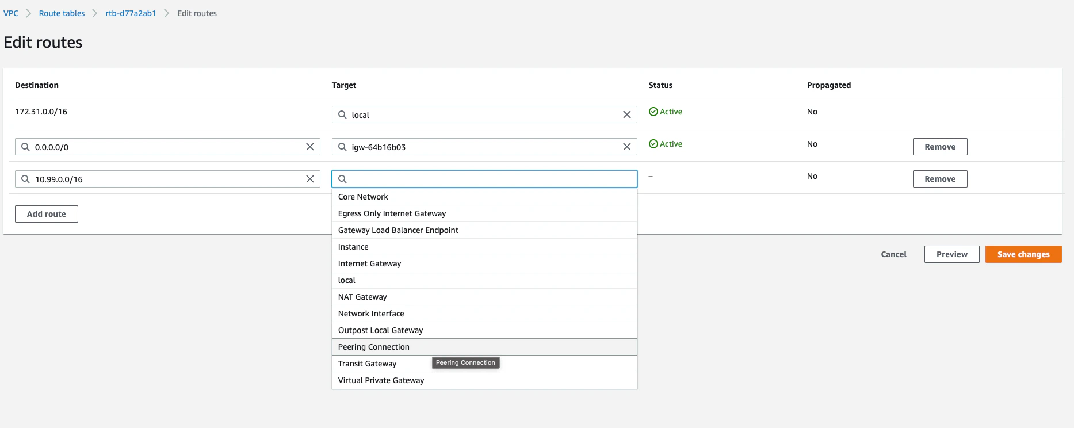This screenshot has width=1074, height=428.
Task: Select Instance as route target
Action: pyautogui.click(x=484, y=247)
